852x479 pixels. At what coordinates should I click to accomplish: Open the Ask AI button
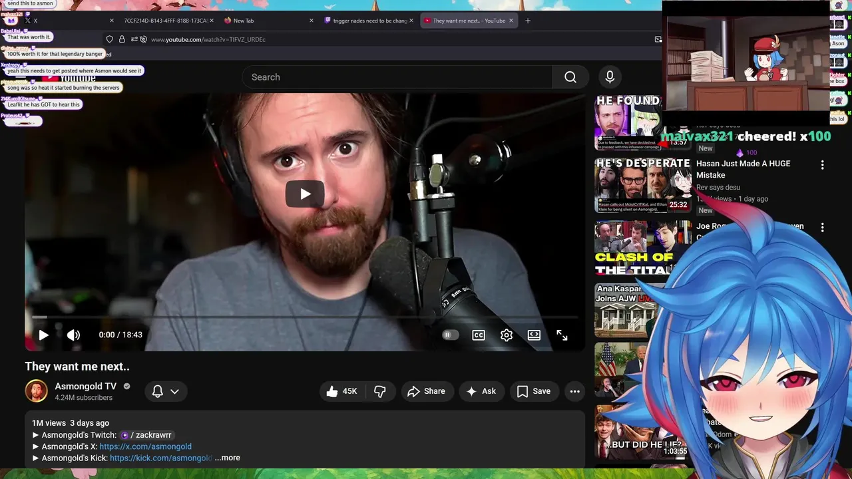click(x=482, y=391)
